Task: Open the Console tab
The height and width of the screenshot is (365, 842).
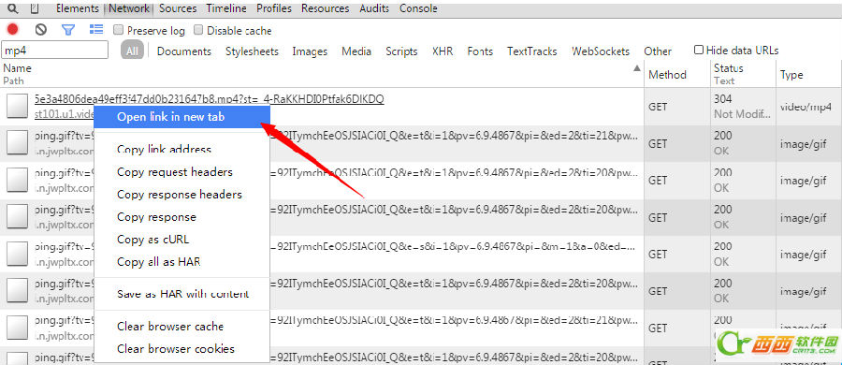Action: (x=418, y=8)
